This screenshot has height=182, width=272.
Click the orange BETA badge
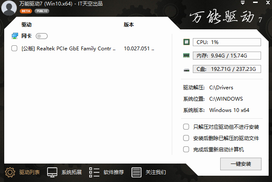[x=26, y=11]
